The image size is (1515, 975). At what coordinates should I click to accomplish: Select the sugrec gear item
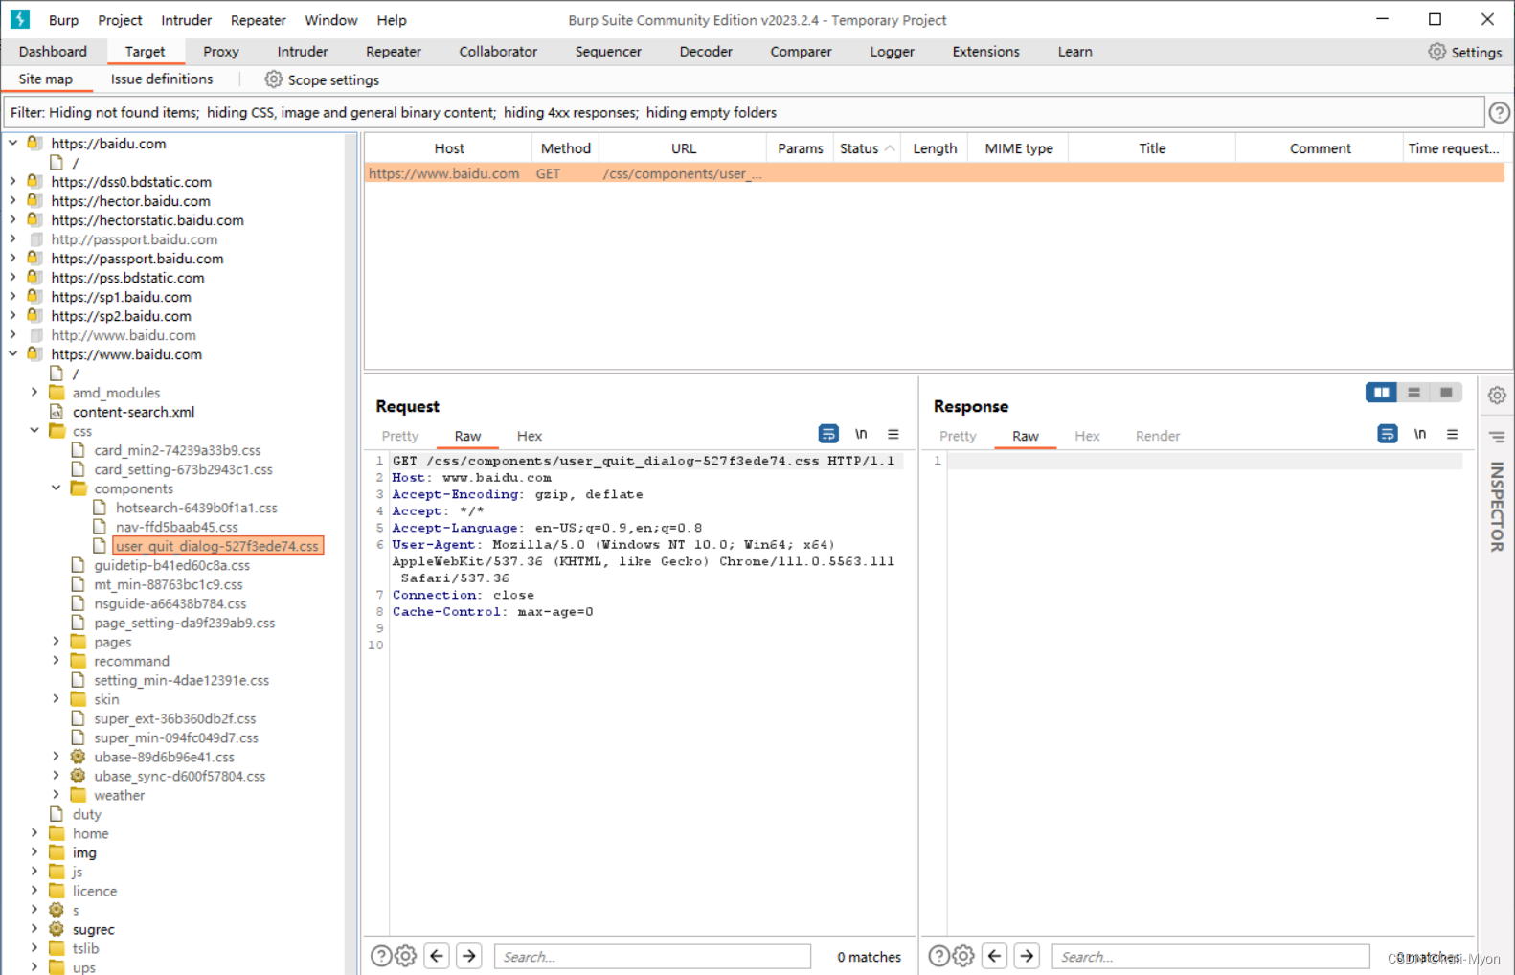[57, 929]
